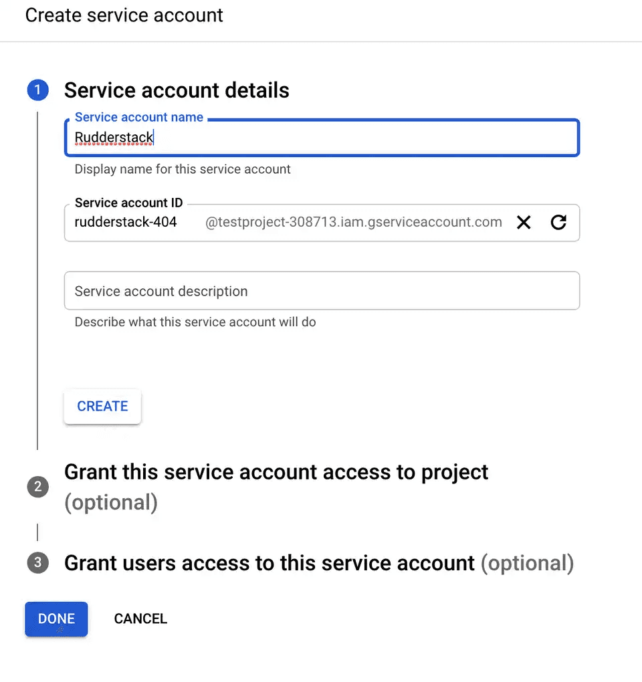Click the Service account description box
This screenshot has height=682, width=642.
point(321,291)
